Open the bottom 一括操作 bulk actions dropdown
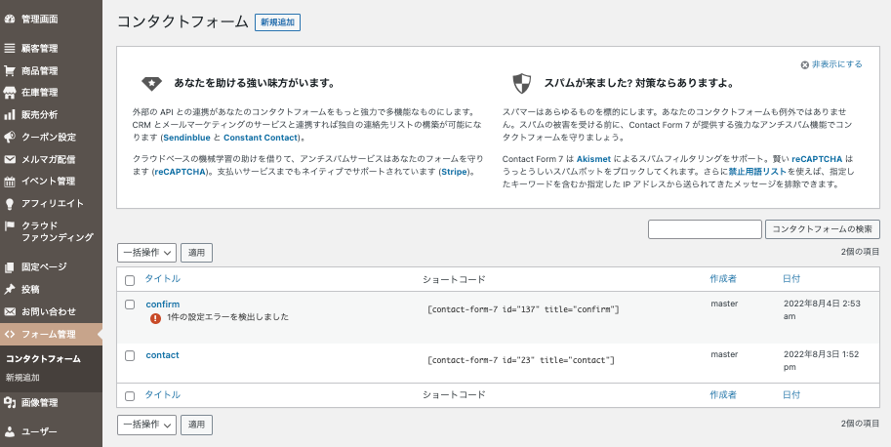The image size is (891, 447). [146, 425]
